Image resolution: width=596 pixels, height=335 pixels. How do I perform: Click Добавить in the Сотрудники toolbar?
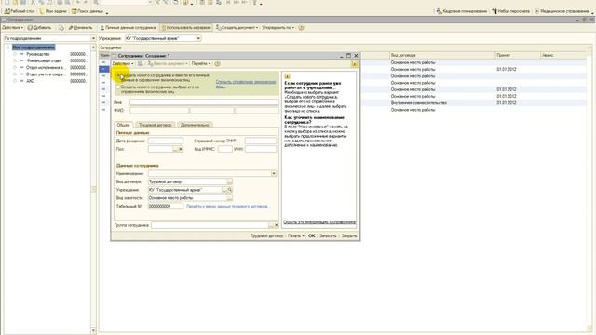pyautogui.click(x=39, y=28)
